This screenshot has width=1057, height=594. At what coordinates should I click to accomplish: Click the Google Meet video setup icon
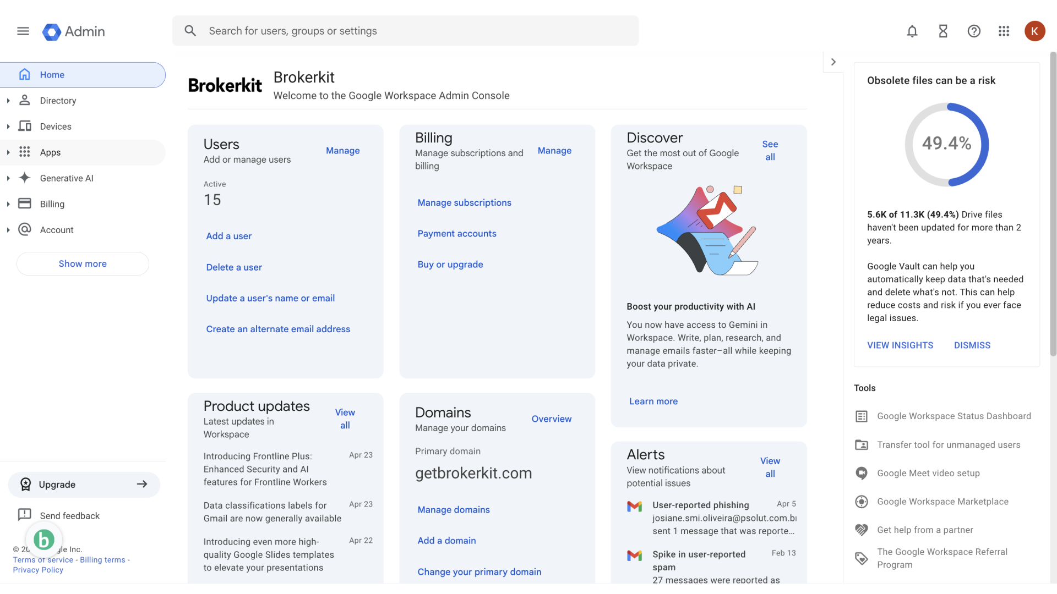click(x=862, y=473)
